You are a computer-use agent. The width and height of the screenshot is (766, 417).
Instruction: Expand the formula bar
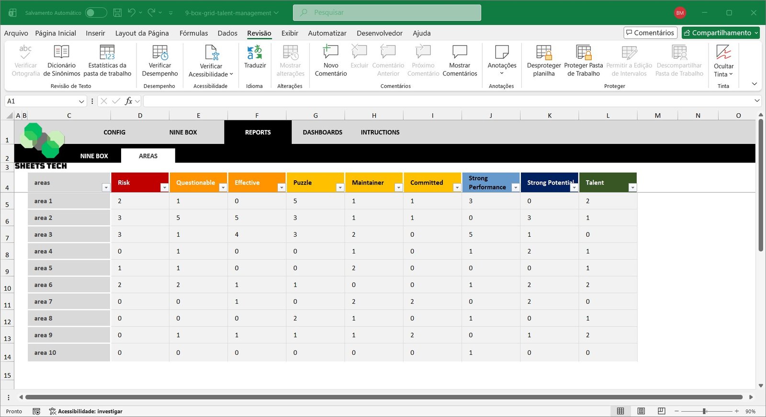point(757,101)
